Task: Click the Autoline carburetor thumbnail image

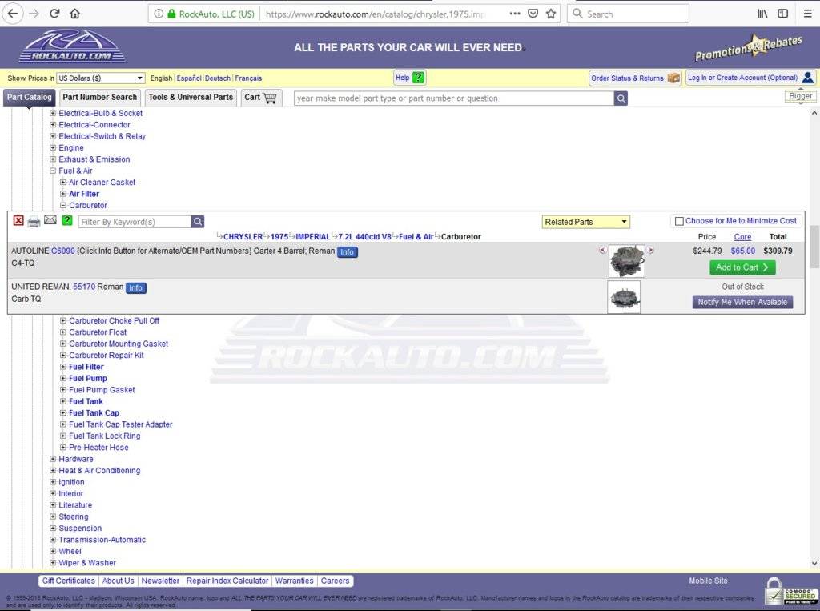Action: tap(626, 261)
